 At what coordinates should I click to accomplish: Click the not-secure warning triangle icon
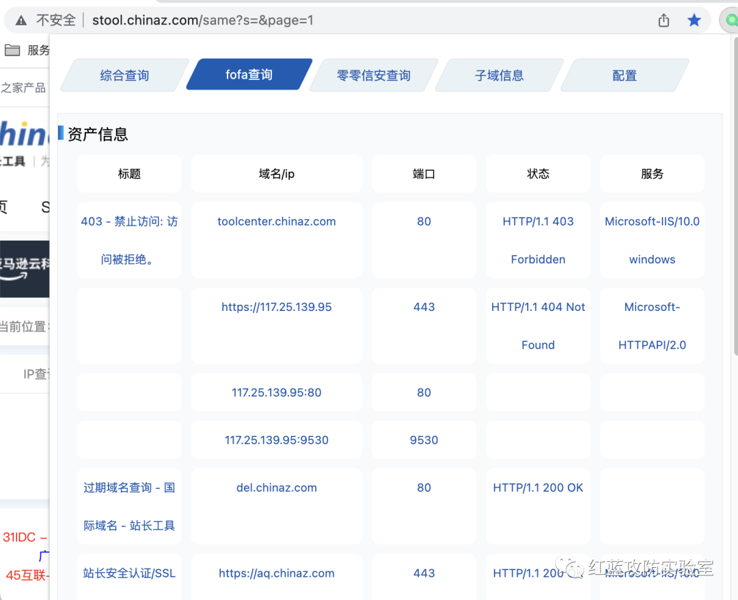click(x=22, y=21)
